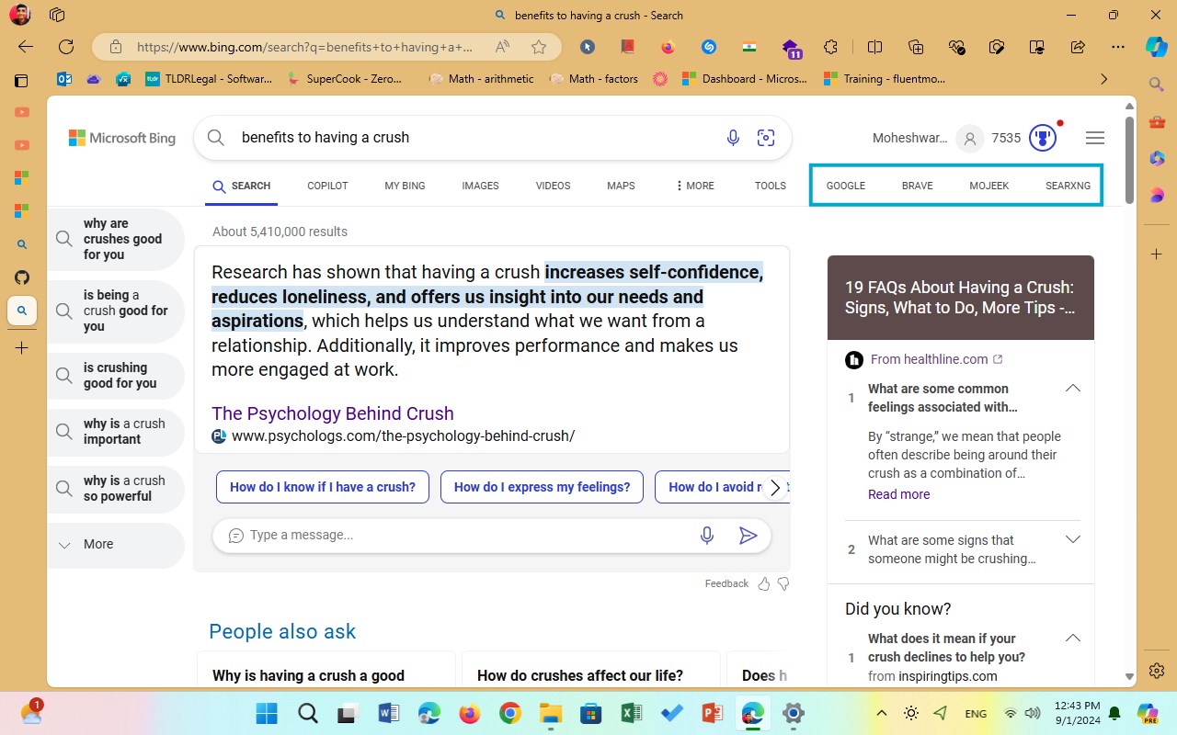Image resolution: width=1177 pixels, height=735 pixels.
Task: Open the BRAVE search link
Action: coord(918,186)
